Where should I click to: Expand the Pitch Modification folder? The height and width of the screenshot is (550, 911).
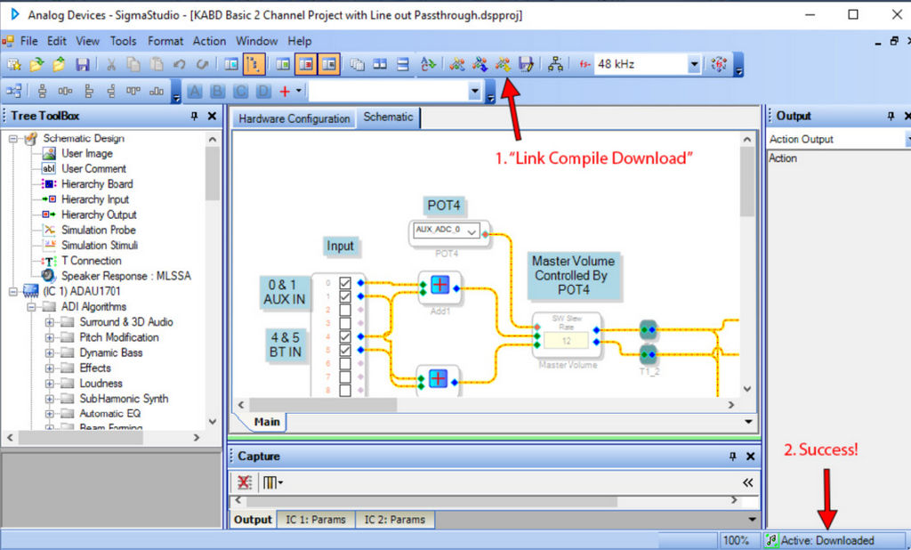(50, 337)
